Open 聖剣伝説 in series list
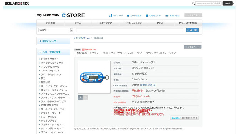This screenshot has height=134, width=239. click(45, 82)
